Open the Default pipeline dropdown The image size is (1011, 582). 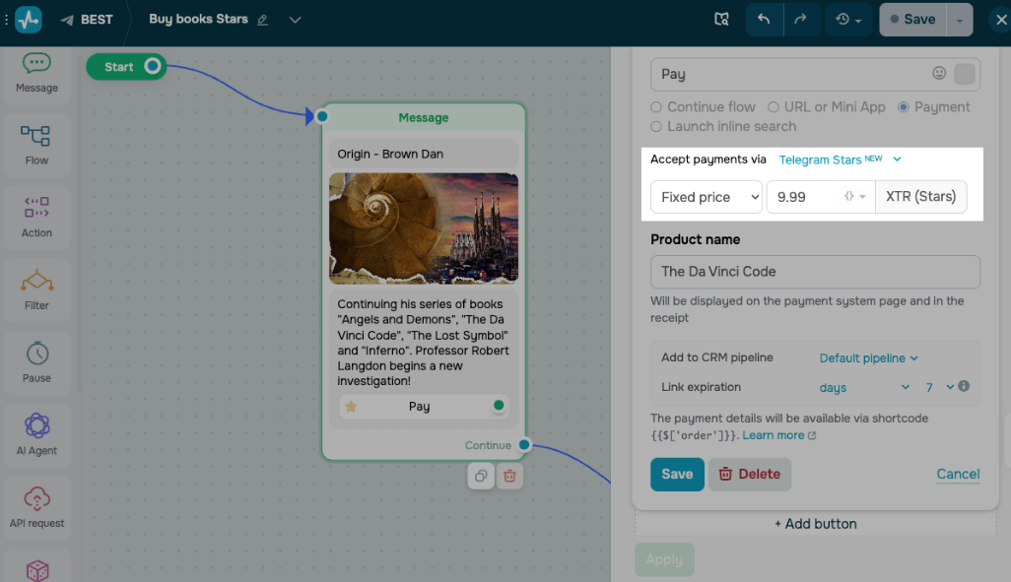(x=868, y=357)
